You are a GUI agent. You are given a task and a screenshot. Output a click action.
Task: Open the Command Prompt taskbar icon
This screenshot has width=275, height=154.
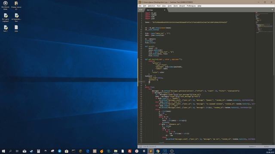point(73,151)
